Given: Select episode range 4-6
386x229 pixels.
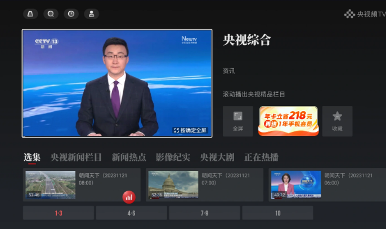Looking at the screenshot, I should [132, 213].
